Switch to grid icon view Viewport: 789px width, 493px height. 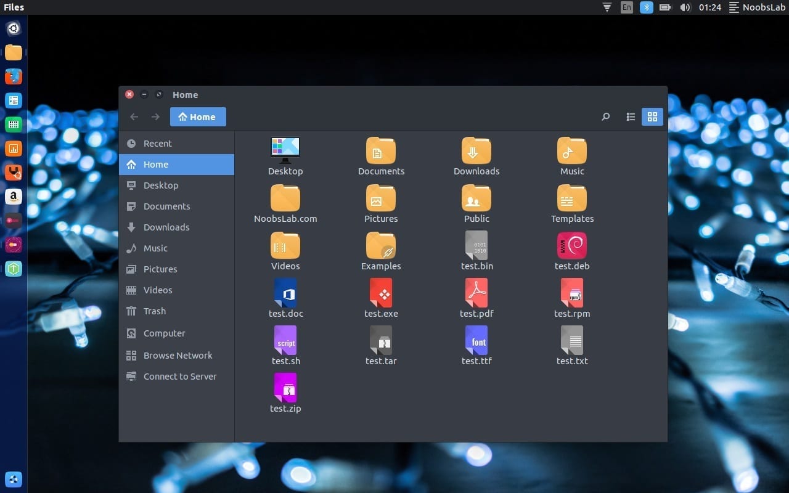pos(653,116)
